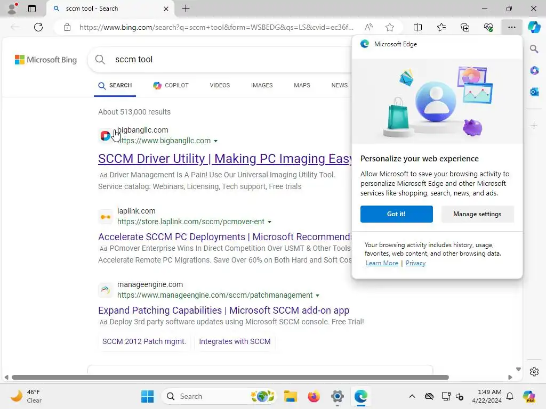The width and height of the screenshot is (546, 409).
Task: Click the Bing search box text
Action: tap(134, 60)
